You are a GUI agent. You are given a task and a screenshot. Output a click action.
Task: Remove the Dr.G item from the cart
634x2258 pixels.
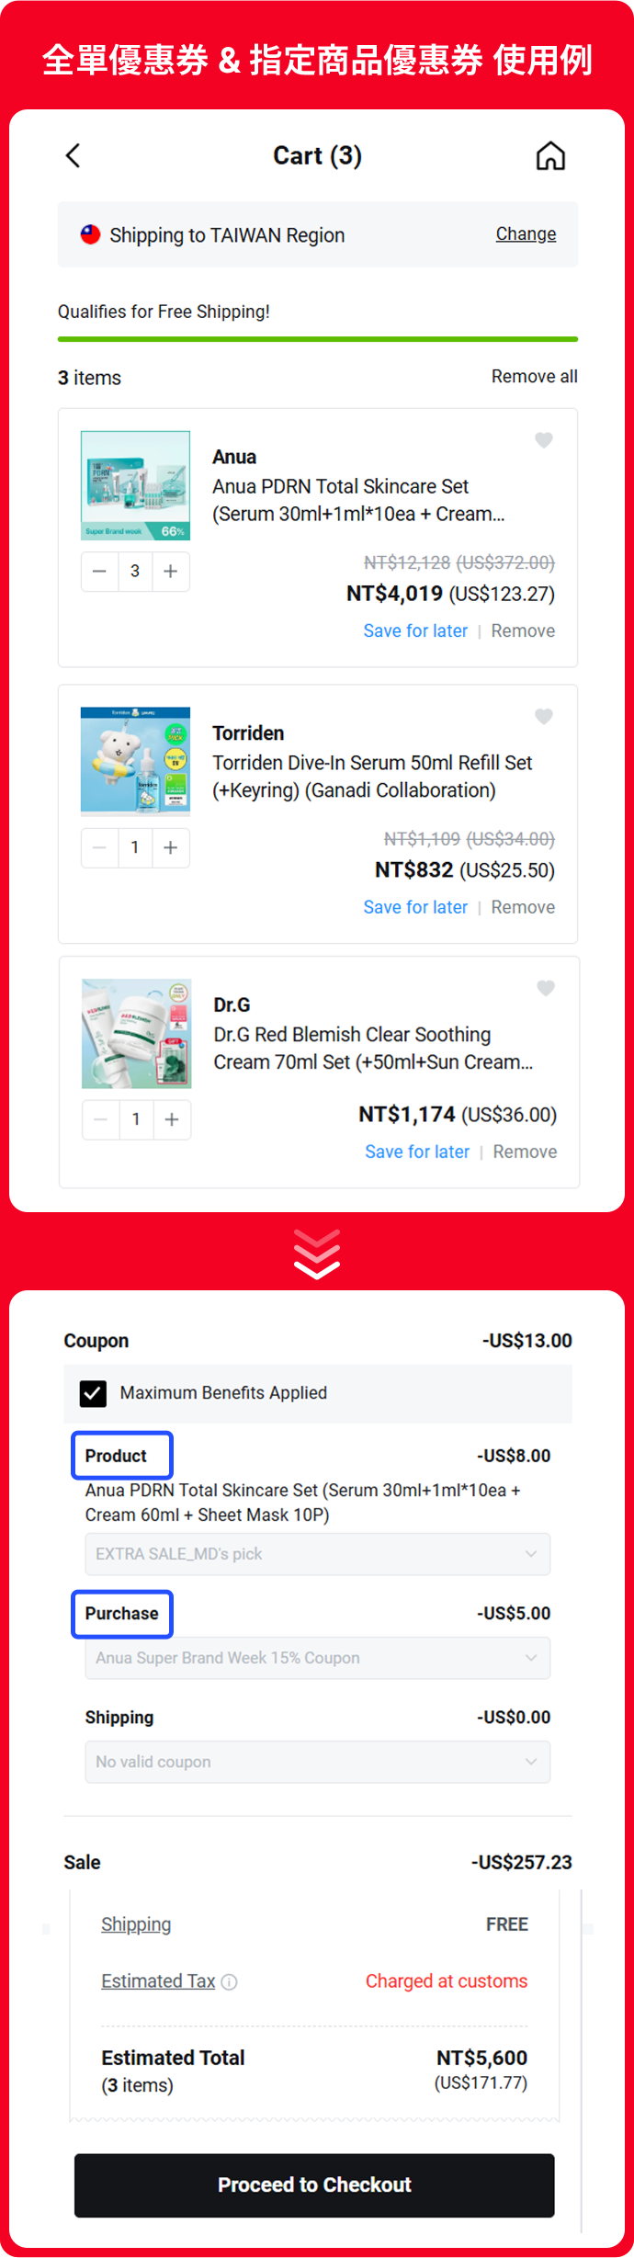524,1151
